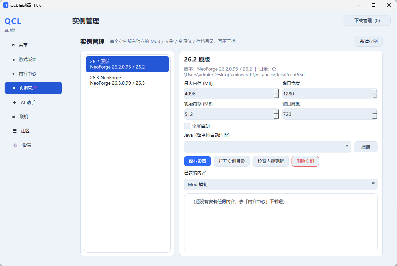Decrease 初始内存 with the down stepper

[x=276, y=117]
